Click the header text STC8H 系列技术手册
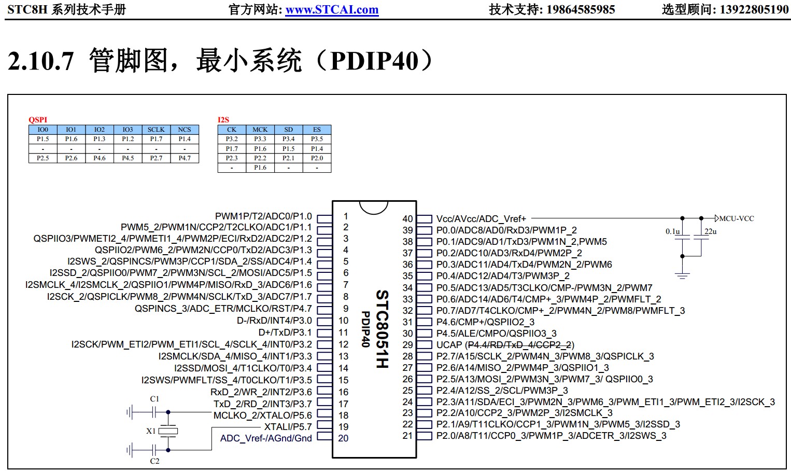 click(x=67, y=9)
